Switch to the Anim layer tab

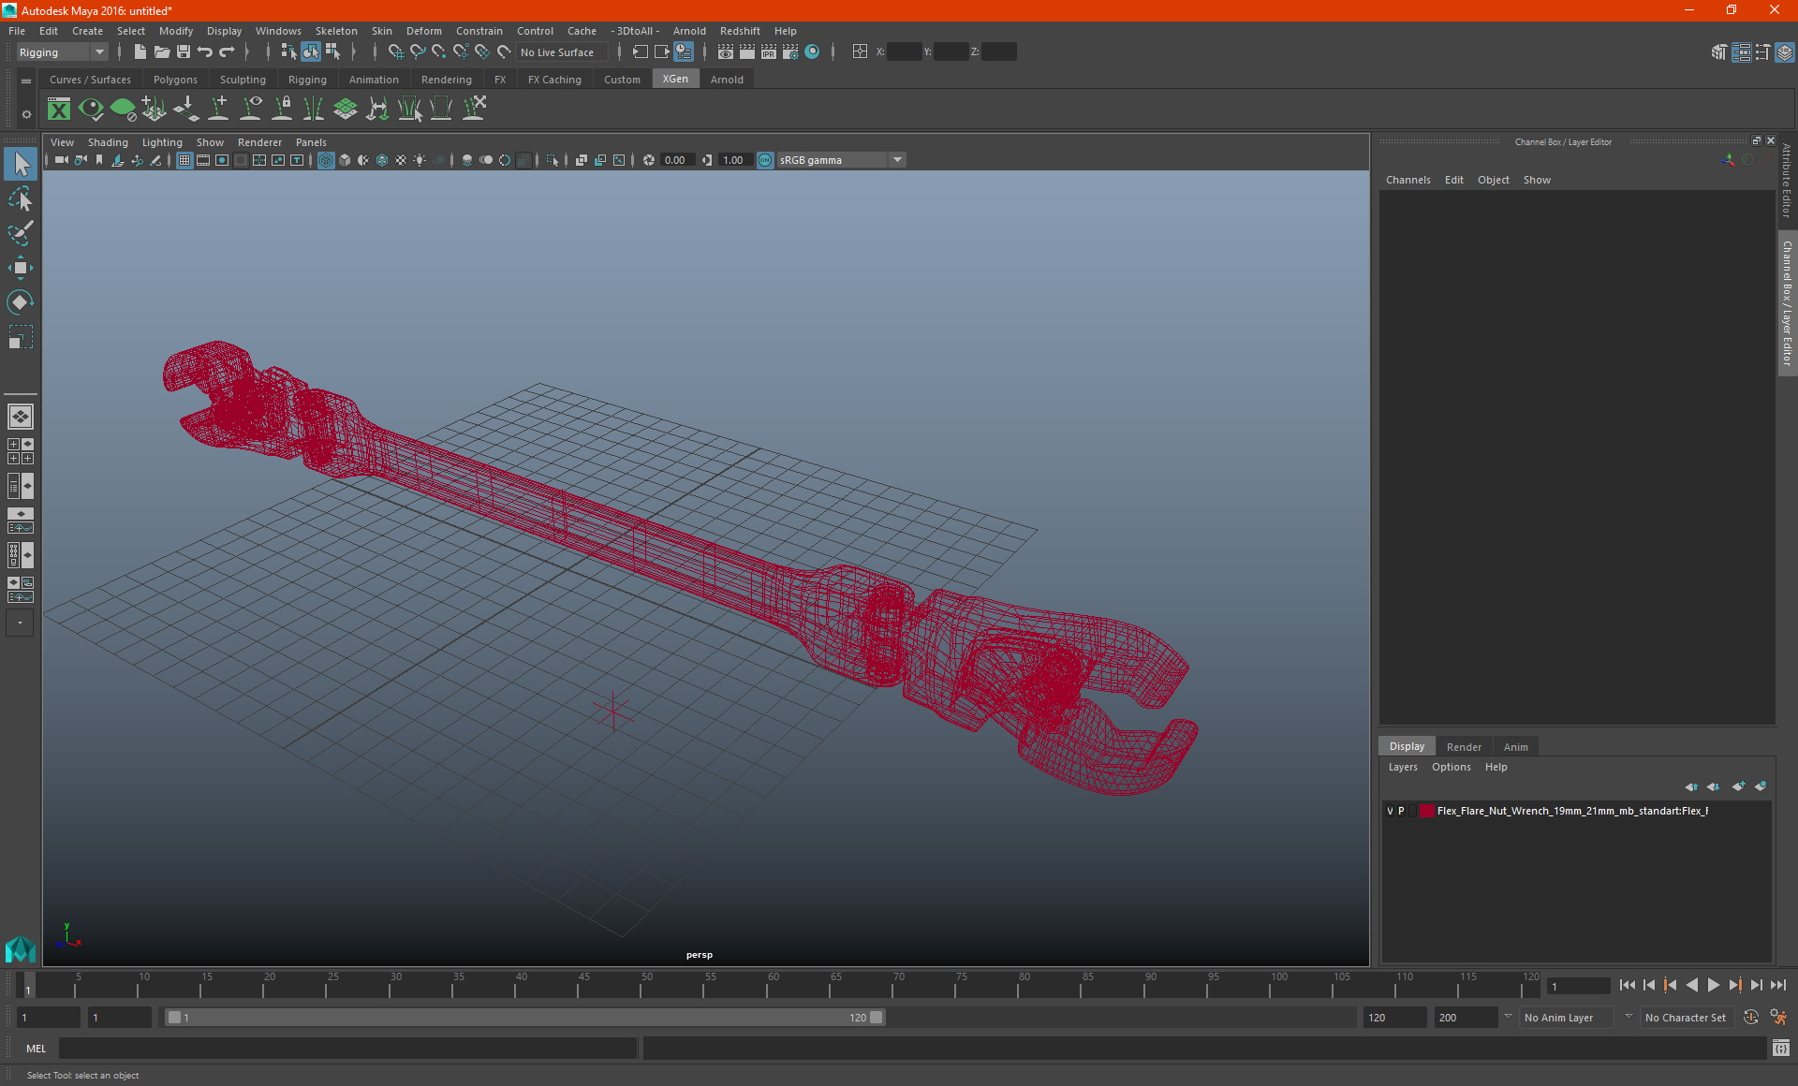click(1515, 747)
